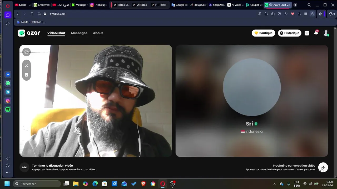Take a snapshot with camera icon
The width and height of the screenshot is (337, 189).
pyautogui.click(x=273, y=14)
